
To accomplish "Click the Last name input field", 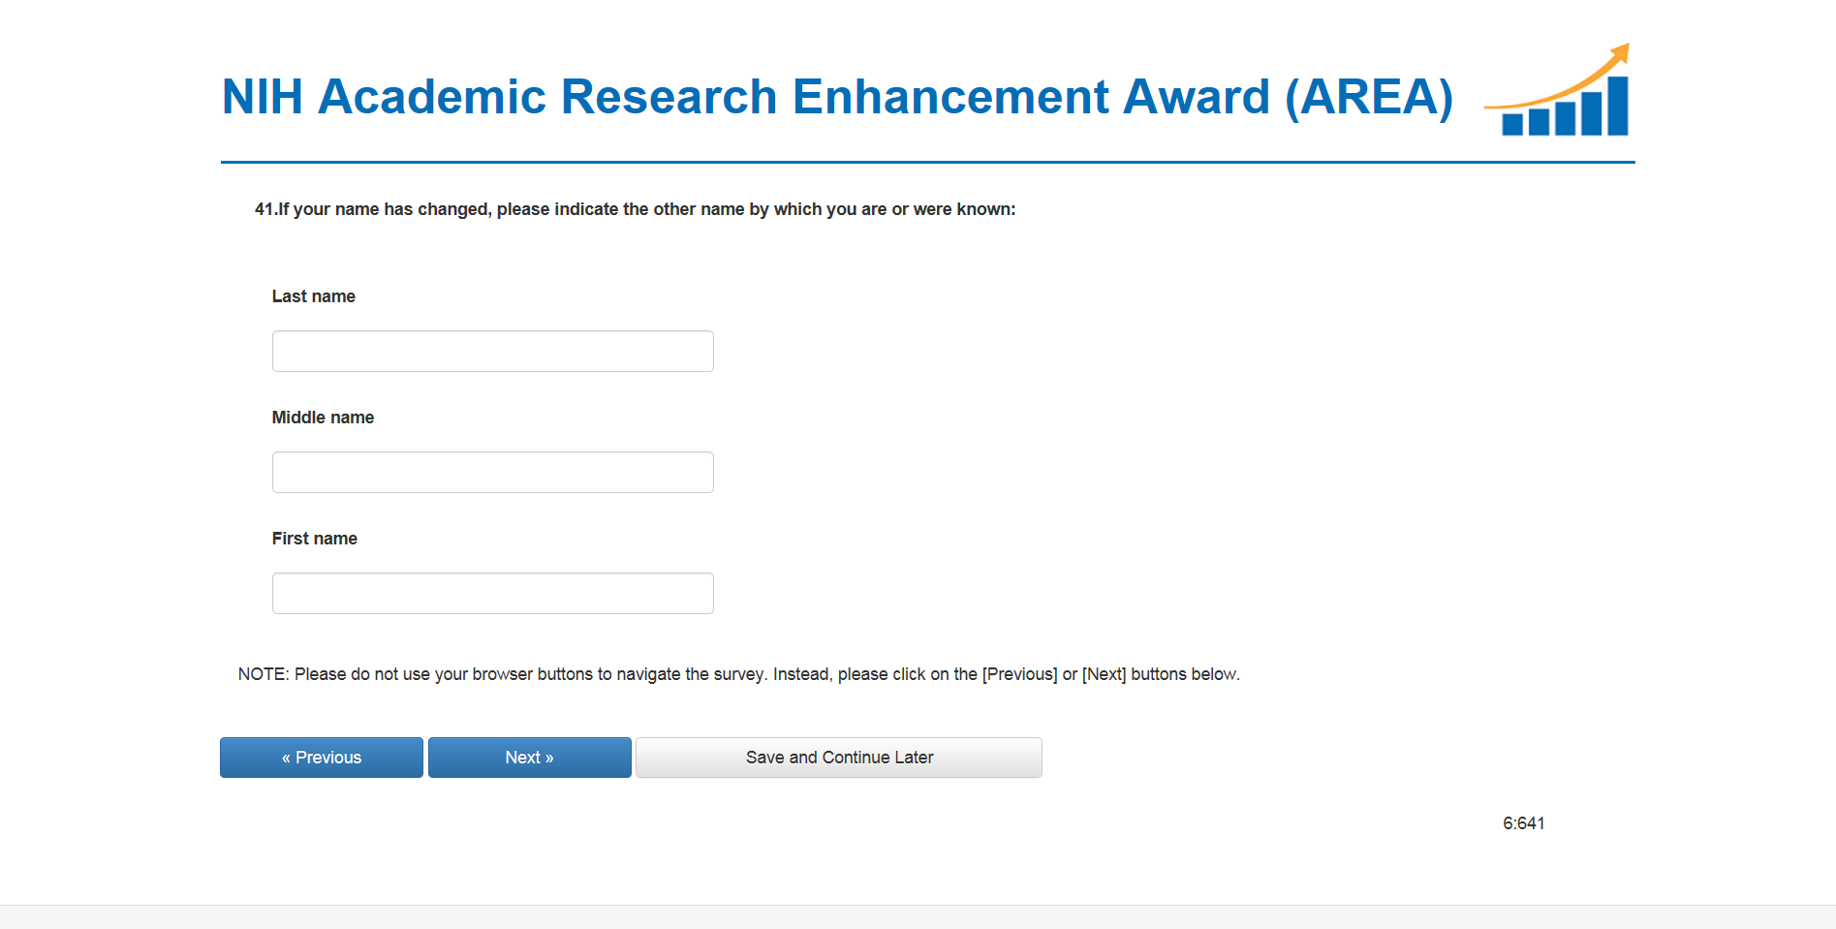I will [x=492, y=351].
